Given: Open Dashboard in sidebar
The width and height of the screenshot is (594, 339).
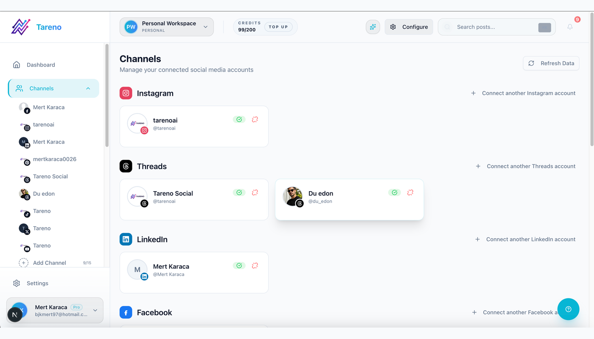Looking at the screenshot, I should (53, 65).
